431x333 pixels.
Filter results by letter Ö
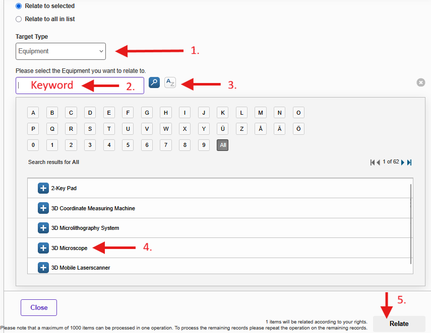point(298,129)
